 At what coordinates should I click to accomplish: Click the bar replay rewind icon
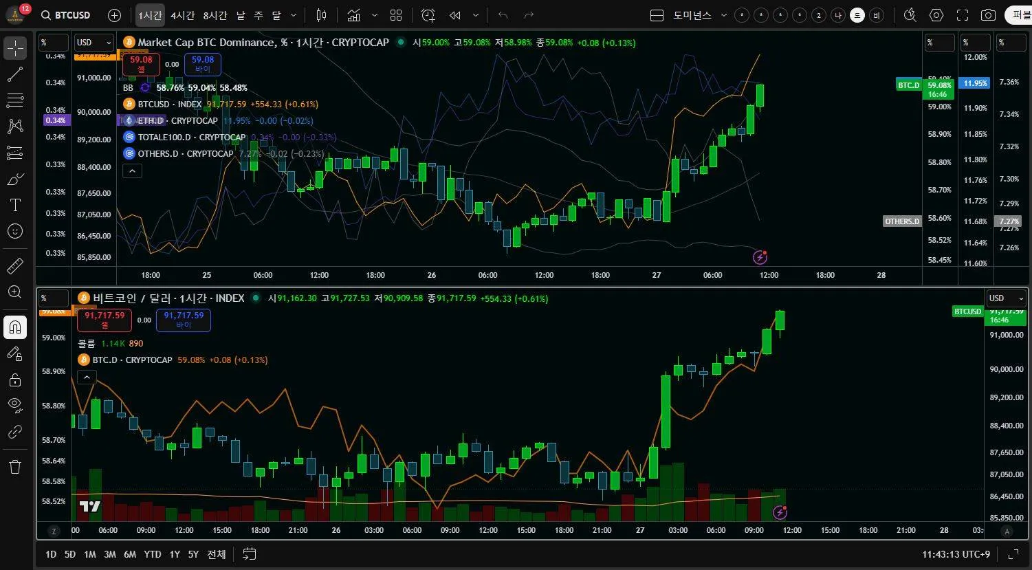(454, 15)
